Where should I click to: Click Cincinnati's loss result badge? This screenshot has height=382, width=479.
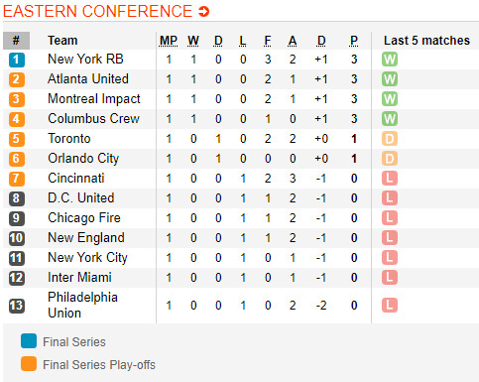[390, 179]
